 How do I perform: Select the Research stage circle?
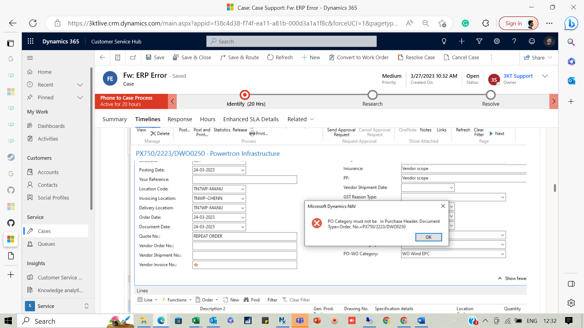click(373, 95)
